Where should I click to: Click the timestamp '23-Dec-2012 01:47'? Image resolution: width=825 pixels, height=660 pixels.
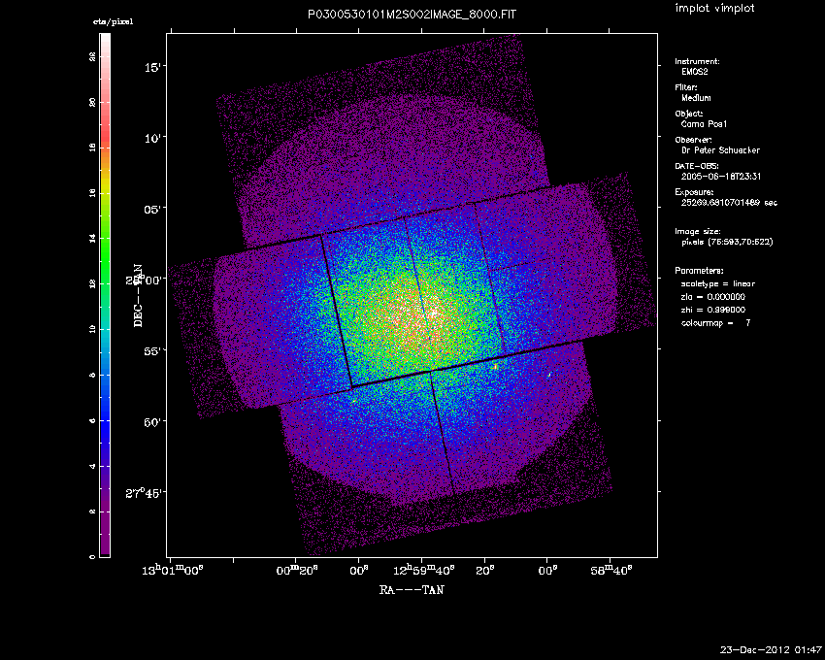point(771,650)
